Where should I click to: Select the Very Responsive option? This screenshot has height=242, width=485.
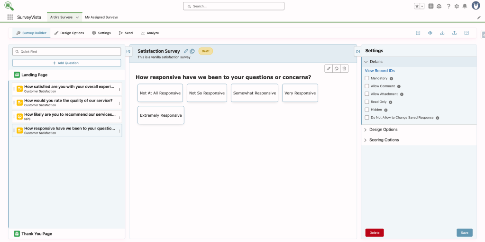(300, 93)
